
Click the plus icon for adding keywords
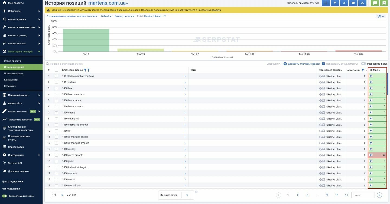click(285, 64)
